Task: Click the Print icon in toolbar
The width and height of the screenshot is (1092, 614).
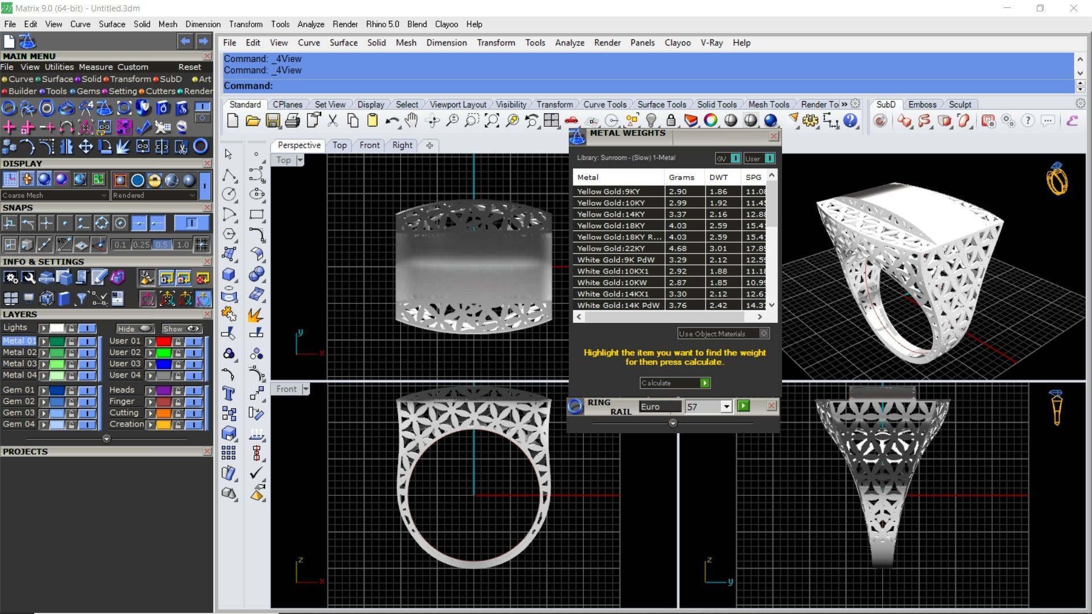Action: click(x=292, y=121)
